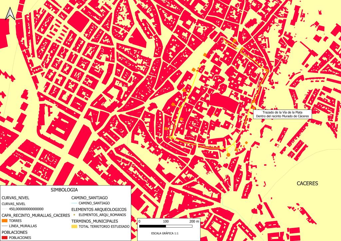Click the CACERES map label

click(307, 183)
